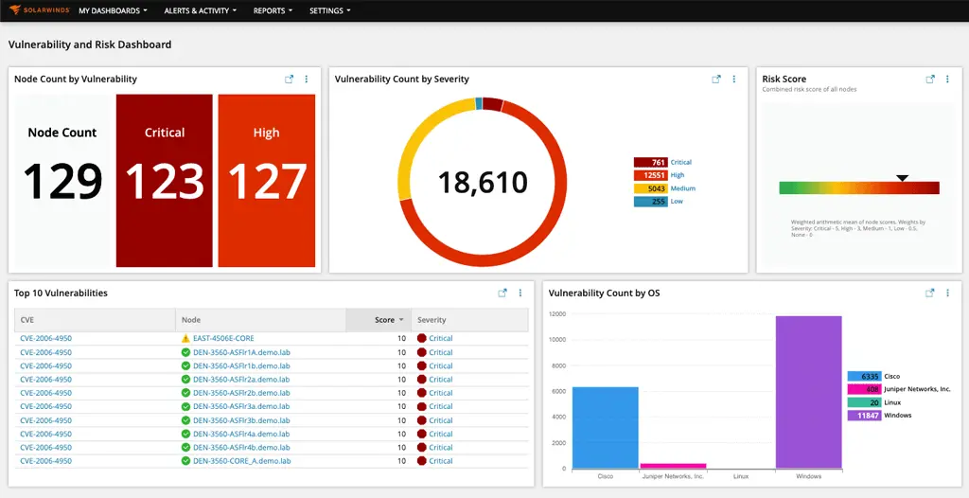This screenshot has height=498, width=969.
Task: Click warning status icon for EAST-4506E-CORE
Action: point(185,338)
